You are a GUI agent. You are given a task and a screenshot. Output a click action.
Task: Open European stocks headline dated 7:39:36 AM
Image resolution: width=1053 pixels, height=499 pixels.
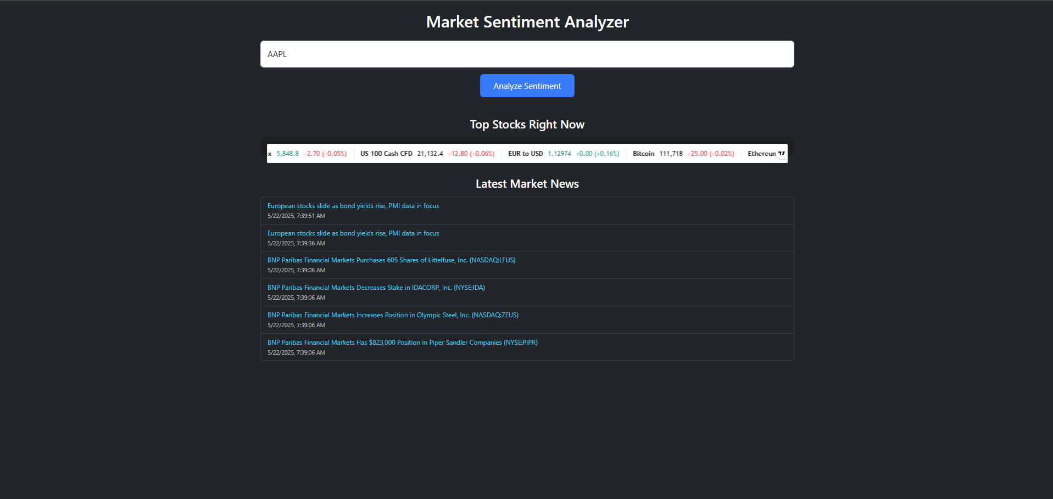(x=353, y=233)
